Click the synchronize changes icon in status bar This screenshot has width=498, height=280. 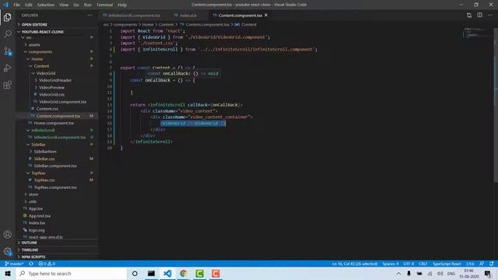pos(31,264)
